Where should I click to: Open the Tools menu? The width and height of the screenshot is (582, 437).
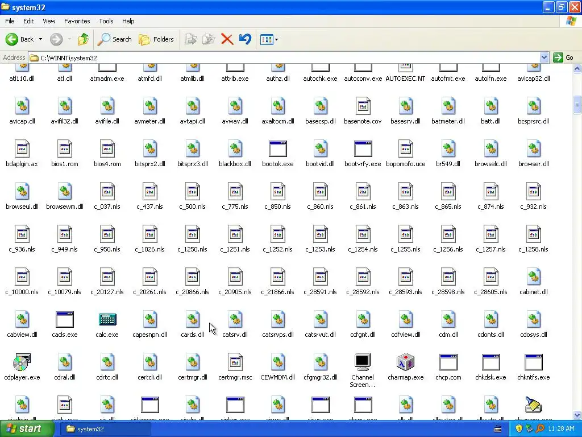106,21
